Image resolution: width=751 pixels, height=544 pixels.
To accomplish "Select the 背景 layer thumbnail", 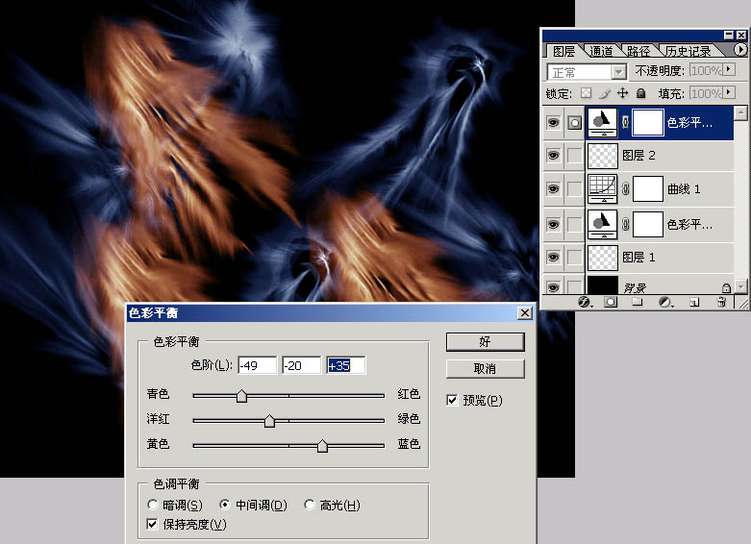I will [603, 285].
